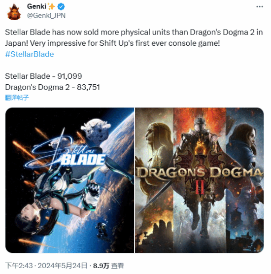Open the Stellar Blade cover image
271x274 pixels.
[69, 180]
